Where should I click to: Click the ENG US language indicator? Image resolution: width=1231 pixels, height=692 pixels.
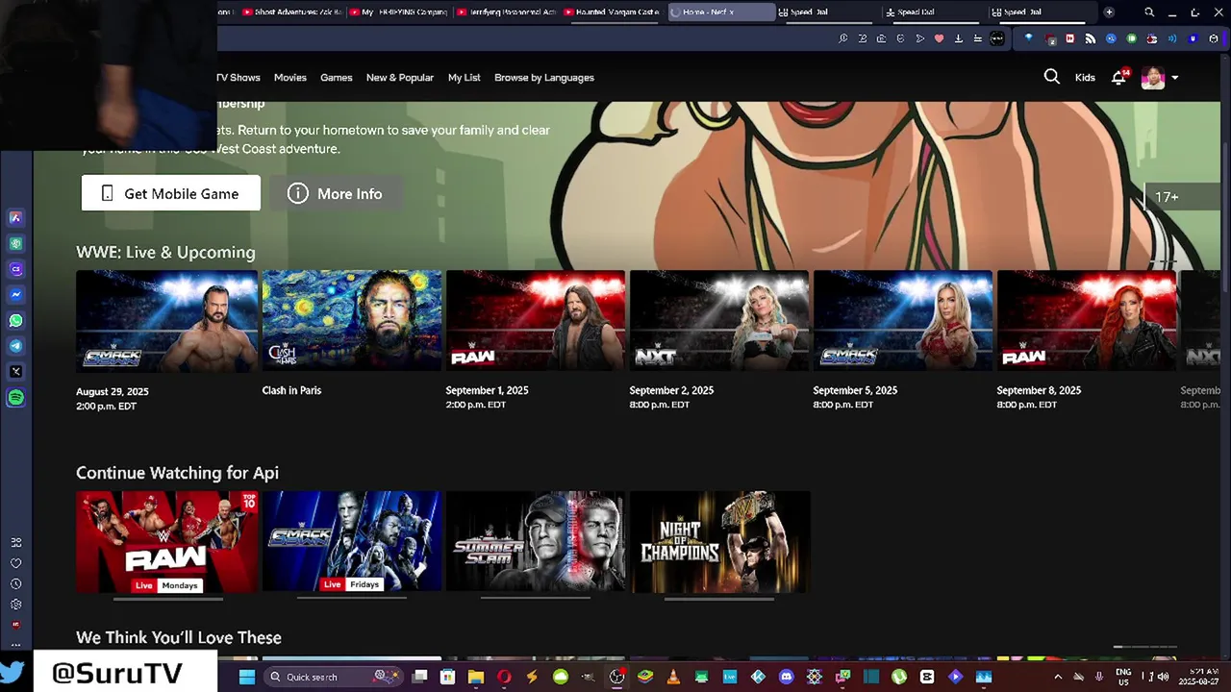click(1123, 677)
